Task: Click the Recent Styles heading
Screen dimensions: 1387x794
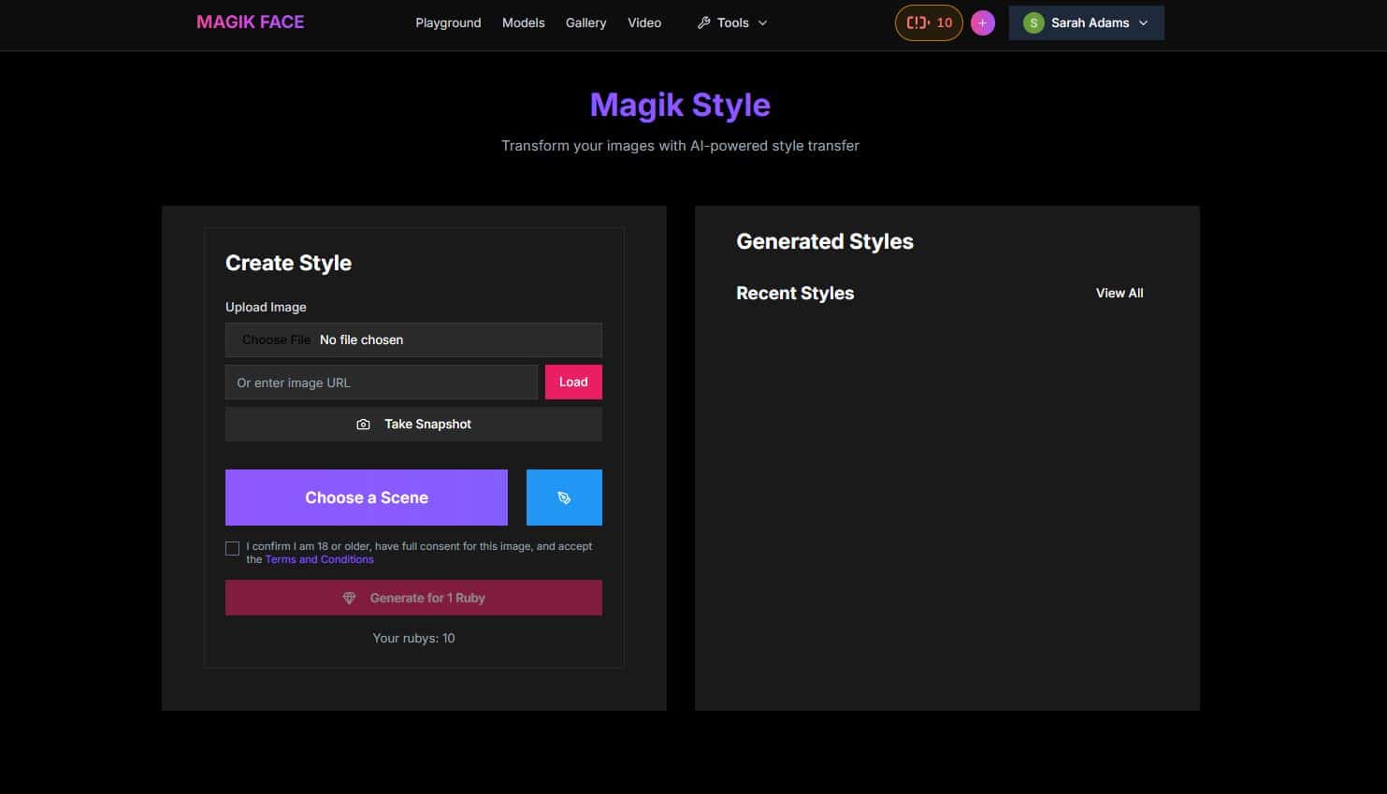Action: pos(795,293)
